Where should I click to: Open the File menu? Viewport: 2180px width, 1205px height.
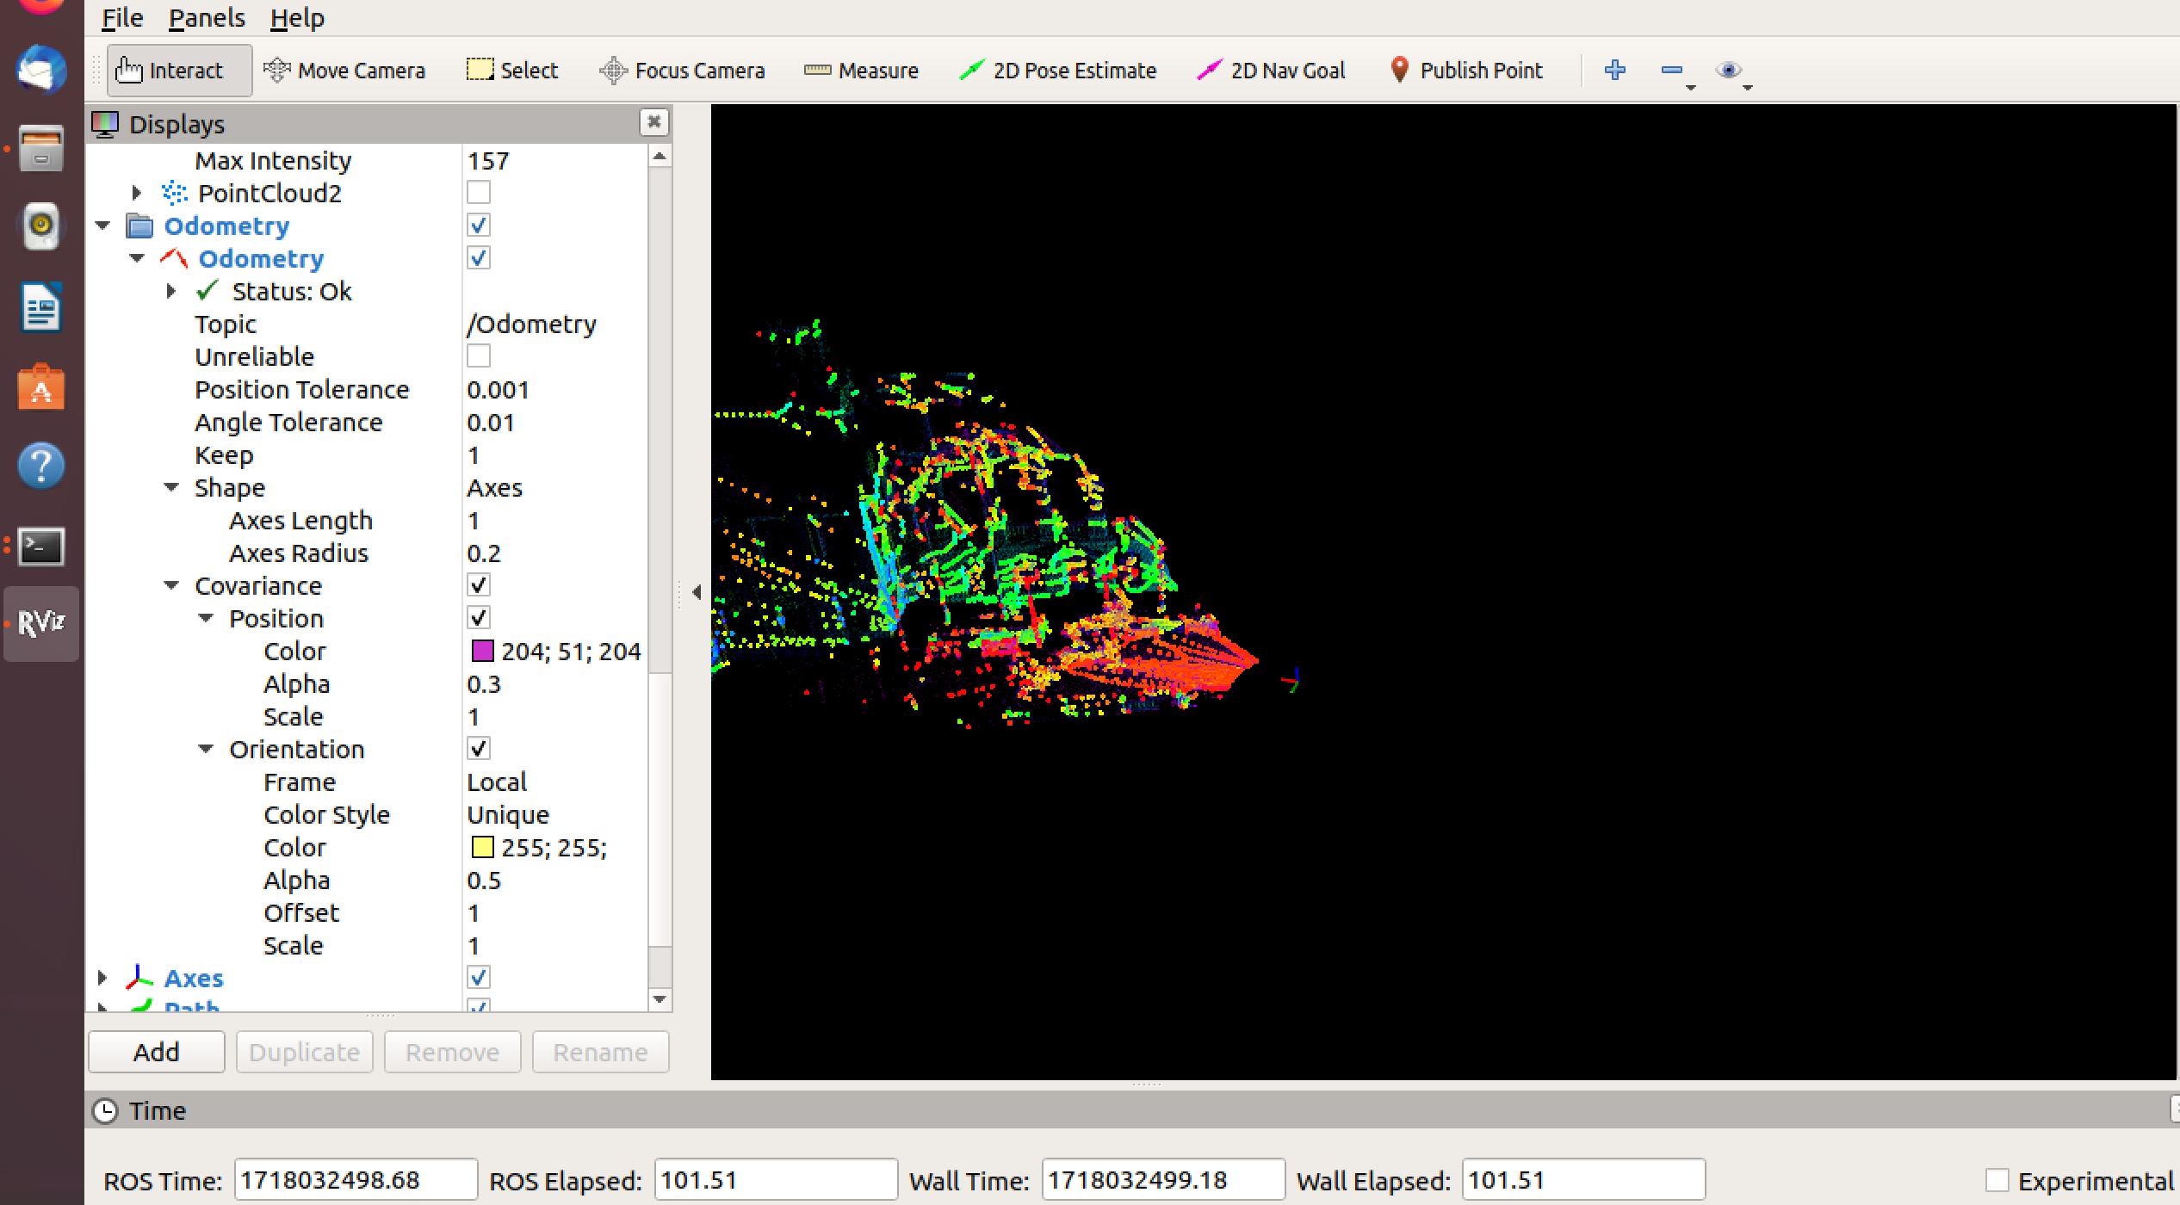122,17
